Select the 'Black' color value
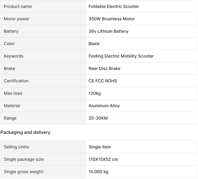198x179 pixels. 94,44
